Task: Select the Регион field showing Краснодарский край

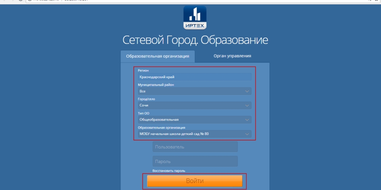Action: 194,77
